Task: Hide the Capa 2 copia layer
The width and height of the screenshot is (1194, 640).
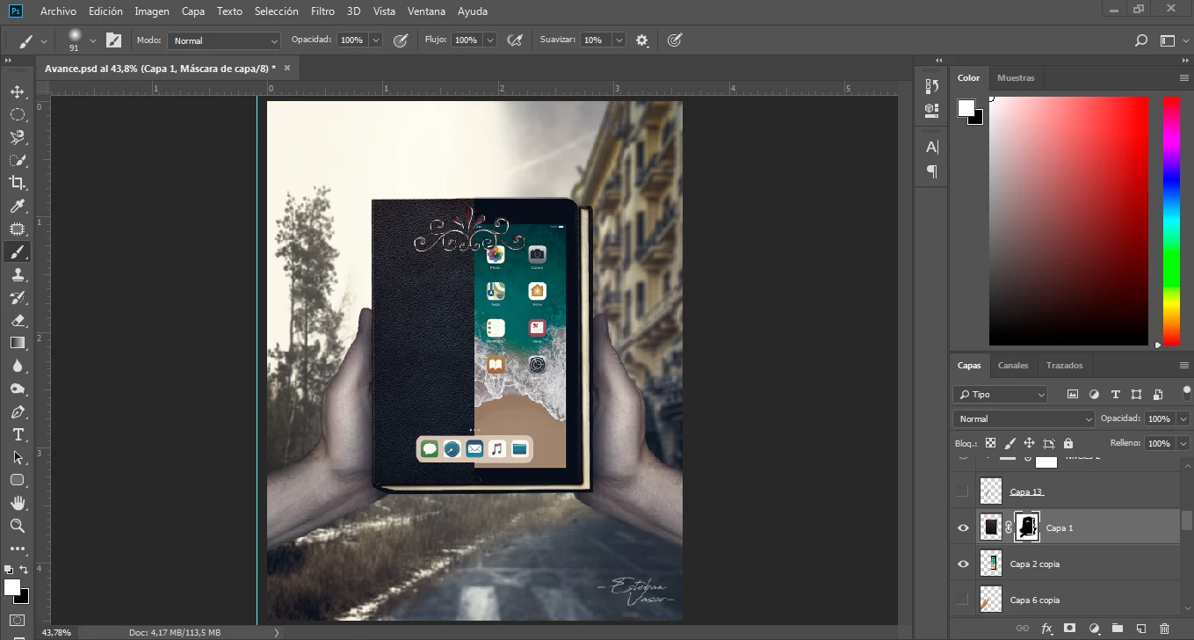Action: pyautogui.click(x=962, y=564)
